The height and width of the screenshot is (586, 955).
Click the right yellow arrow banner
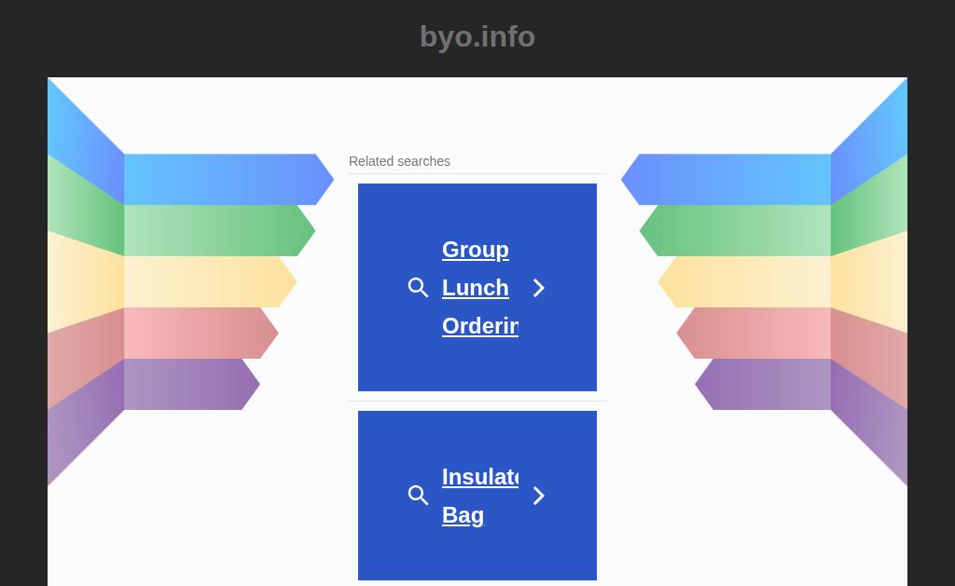(x=744, y=281)
